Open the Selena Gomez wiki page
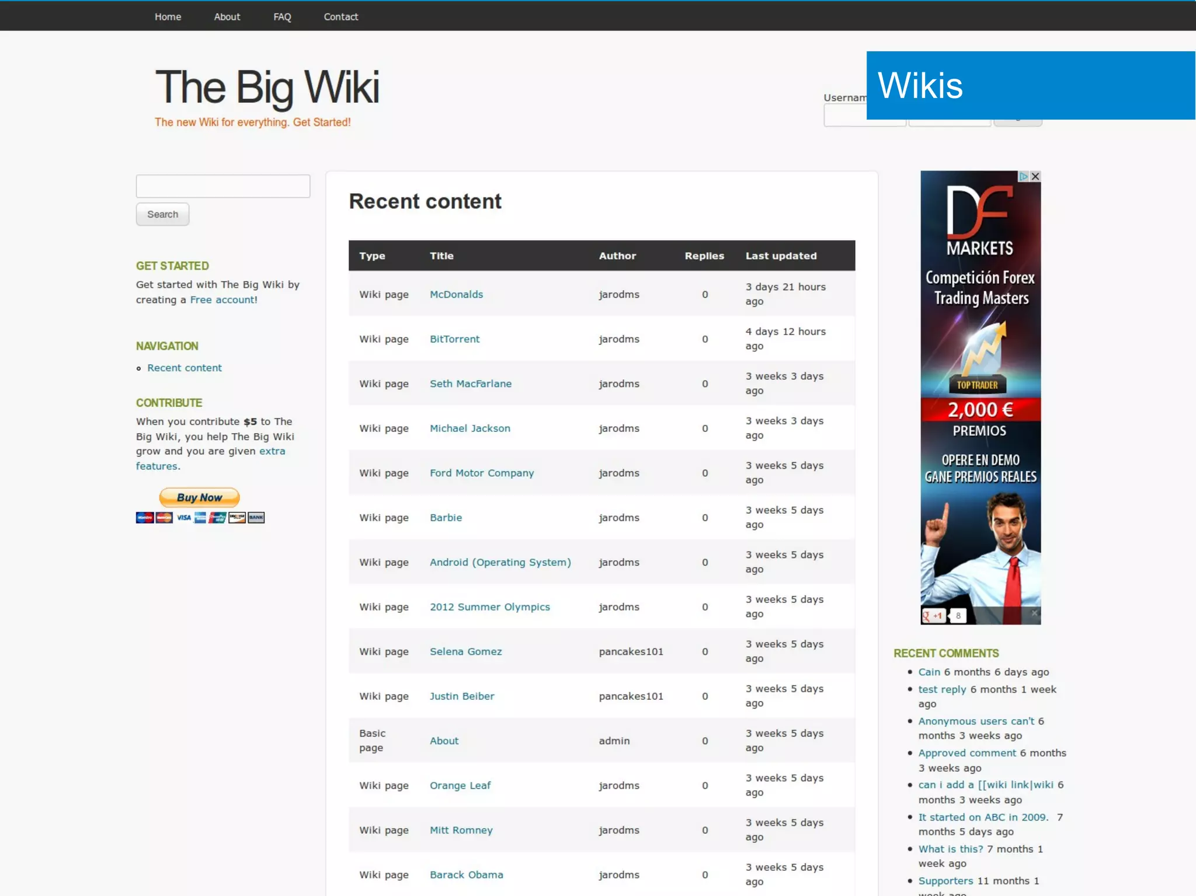Image resolution: width=1196 pixels, height=896 pixels. click(x=465, y=651)
